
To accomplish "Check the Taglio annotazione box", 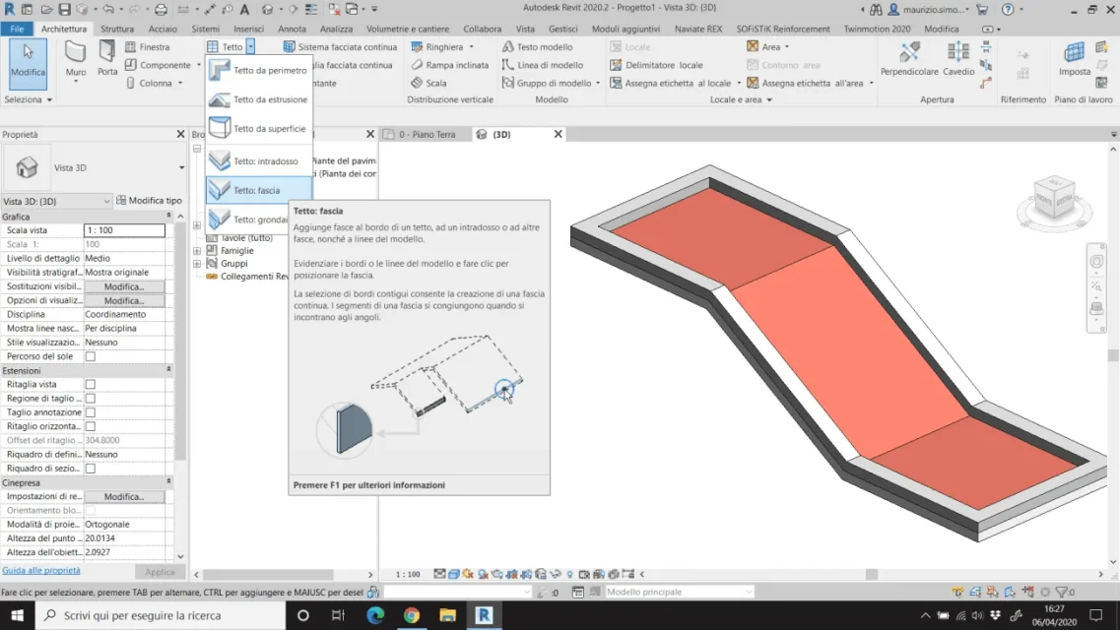I will [x=91, y=412].
